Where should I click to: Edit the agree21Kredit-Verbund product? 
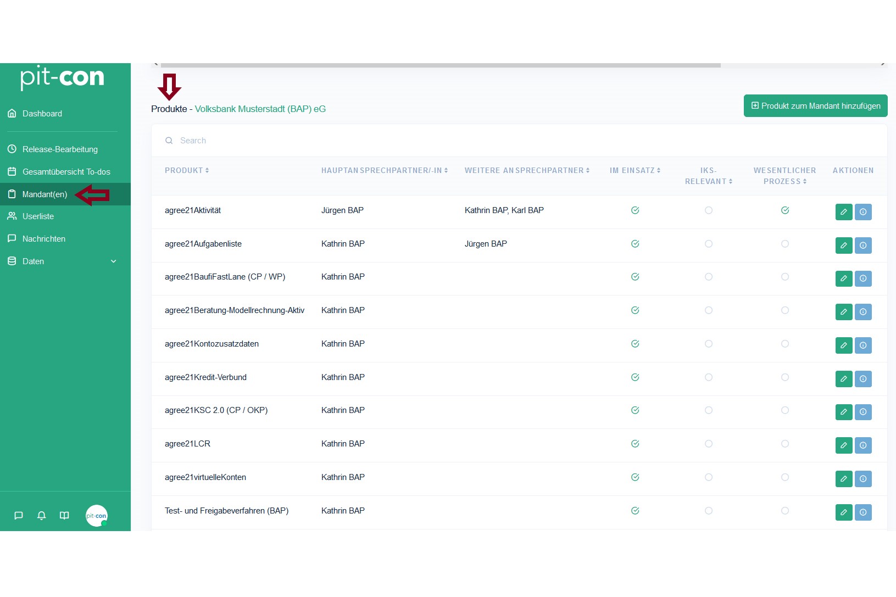844,379
